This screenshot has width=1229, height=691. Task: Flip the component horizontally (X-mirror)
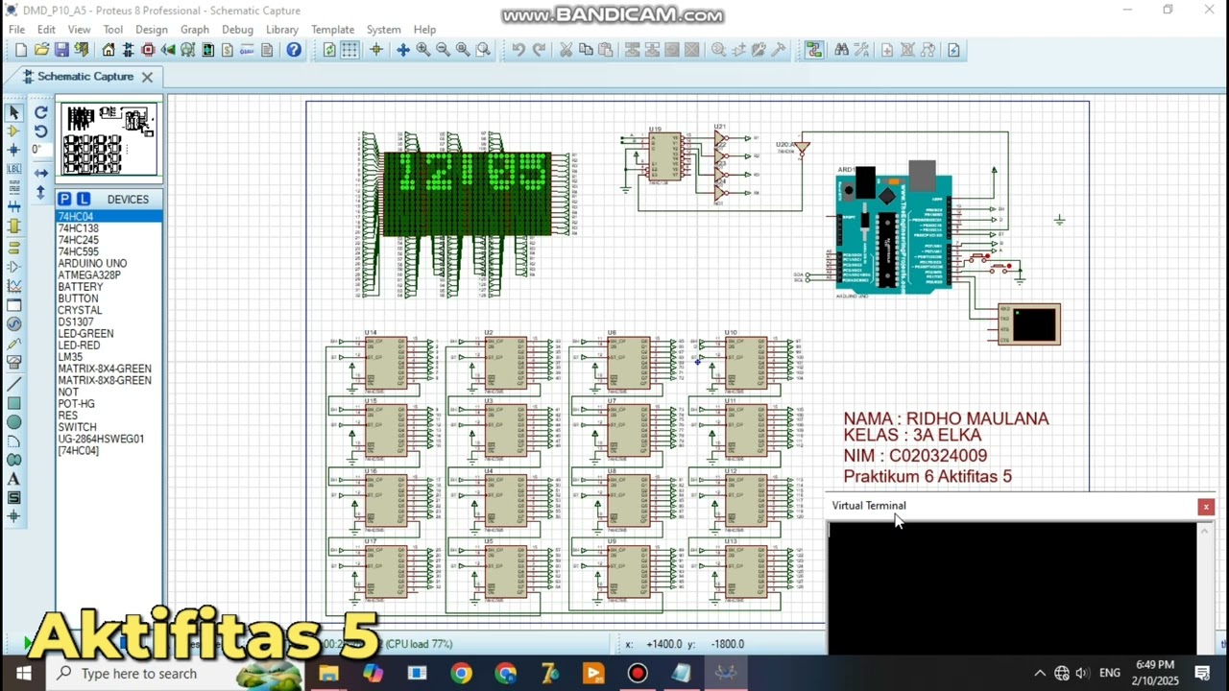[40, 174]
